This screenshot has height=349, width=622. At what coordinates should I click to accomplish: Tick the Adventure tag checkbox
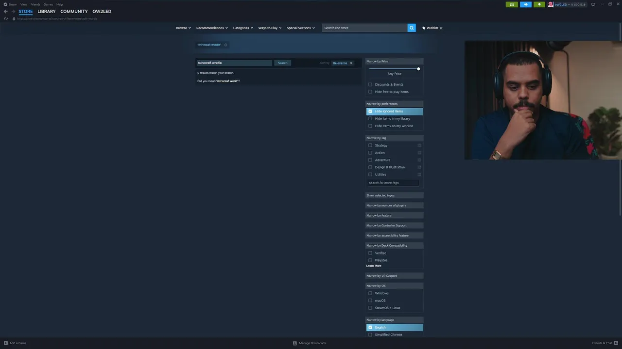pos(370,160)
